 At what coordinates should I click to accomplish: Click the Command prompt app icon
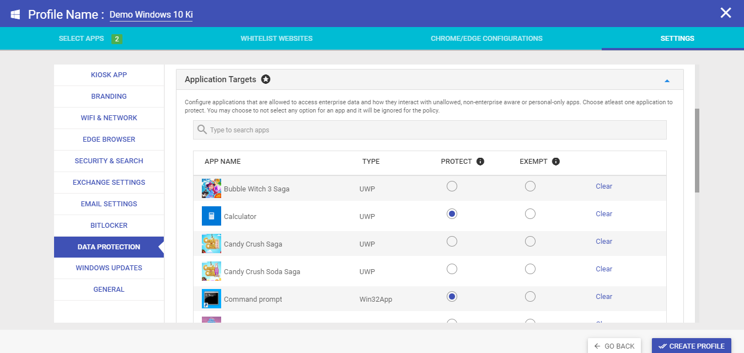(211, 299)
